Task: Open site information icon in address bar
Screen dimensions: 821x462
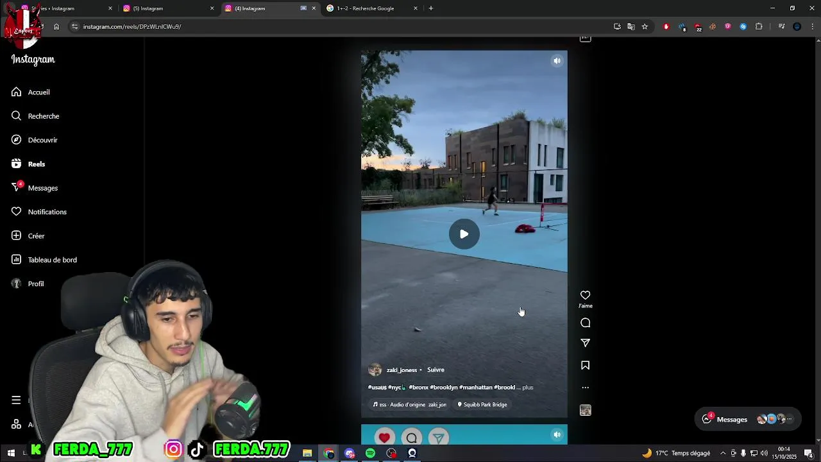Action: 74,26
